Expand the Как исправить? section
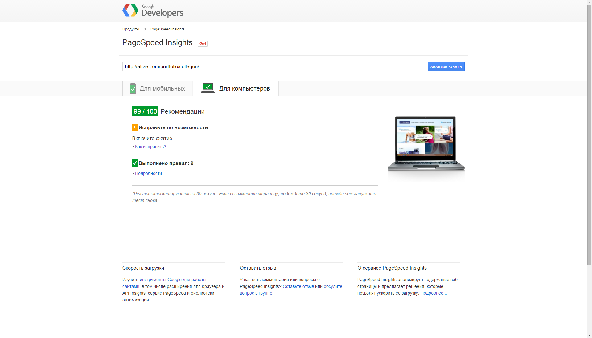The height and width of the screenshot is (338, 592). [150, 147]
